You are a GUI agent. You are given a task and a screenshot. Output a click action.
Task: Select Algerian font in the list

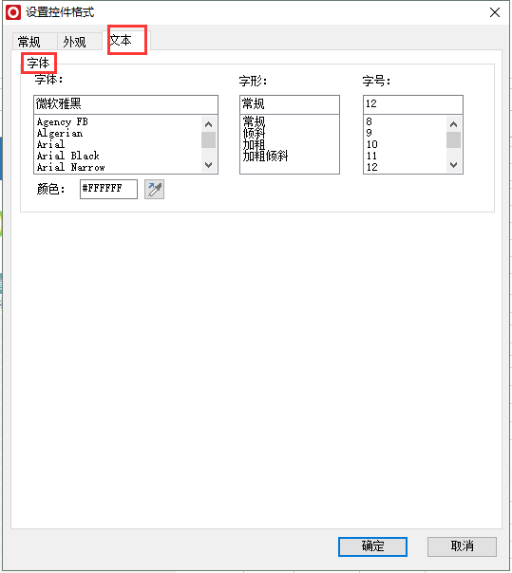(60, 134)
